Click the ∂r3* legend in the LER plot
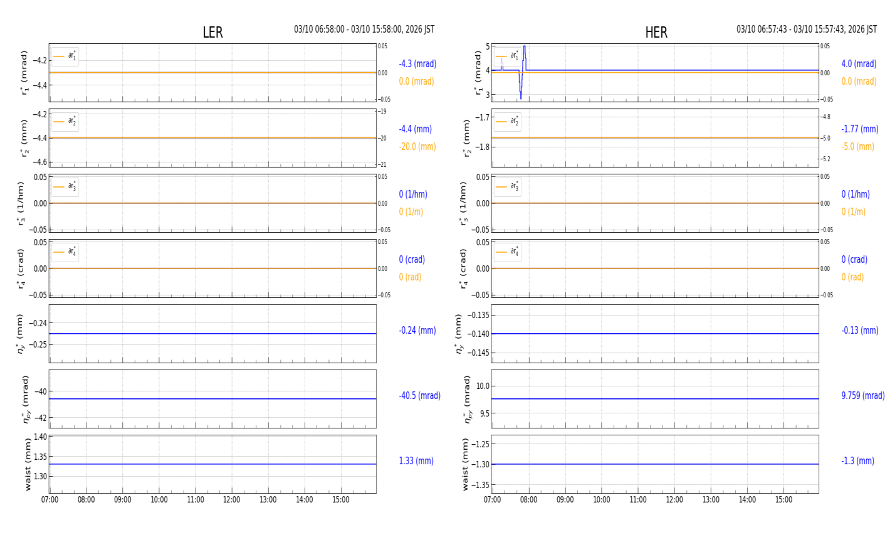This screenshot has height=542, width=885. (65, 187)
